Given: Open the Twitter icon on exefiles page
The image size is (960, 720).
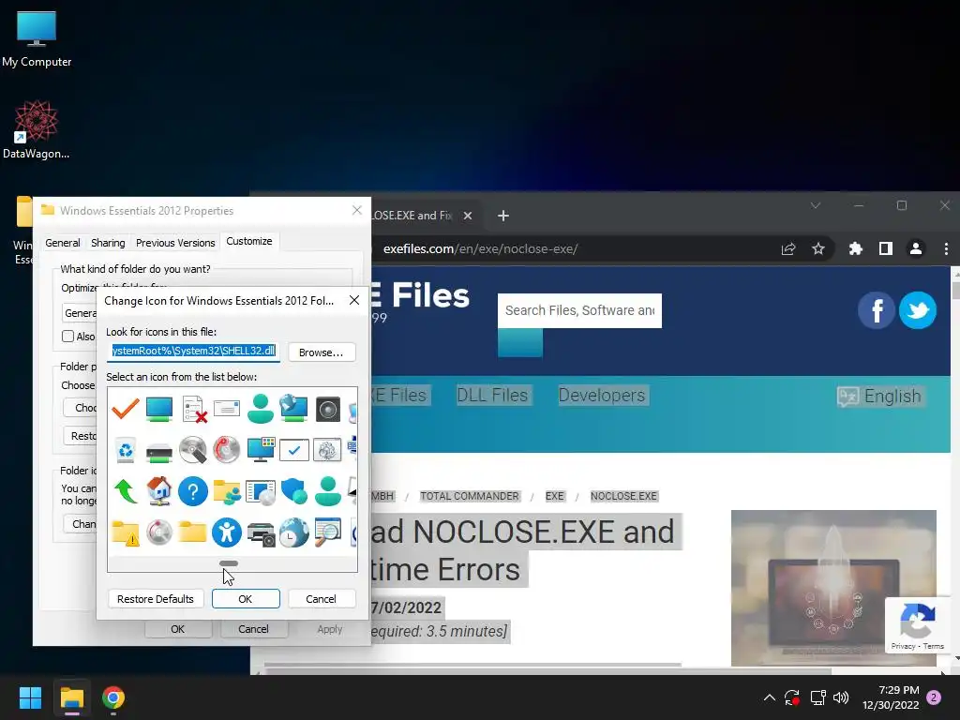Looking at the screenshot, I should pyautogui.click(x=917, y=310).
